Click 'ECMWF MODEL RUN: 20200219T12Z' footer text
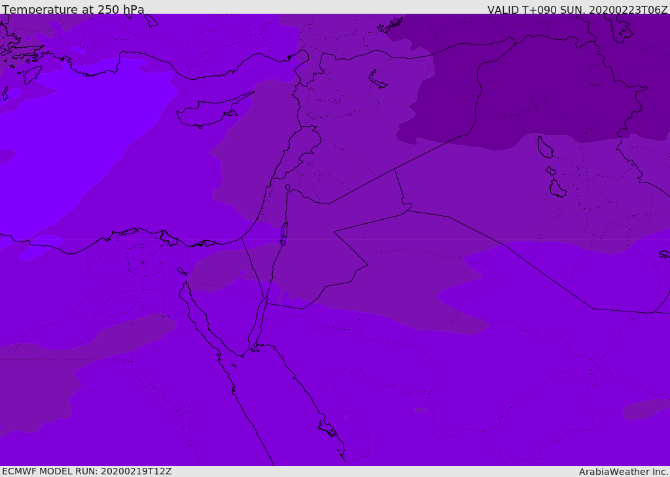 pyautogui.click(x=87, y=471)
